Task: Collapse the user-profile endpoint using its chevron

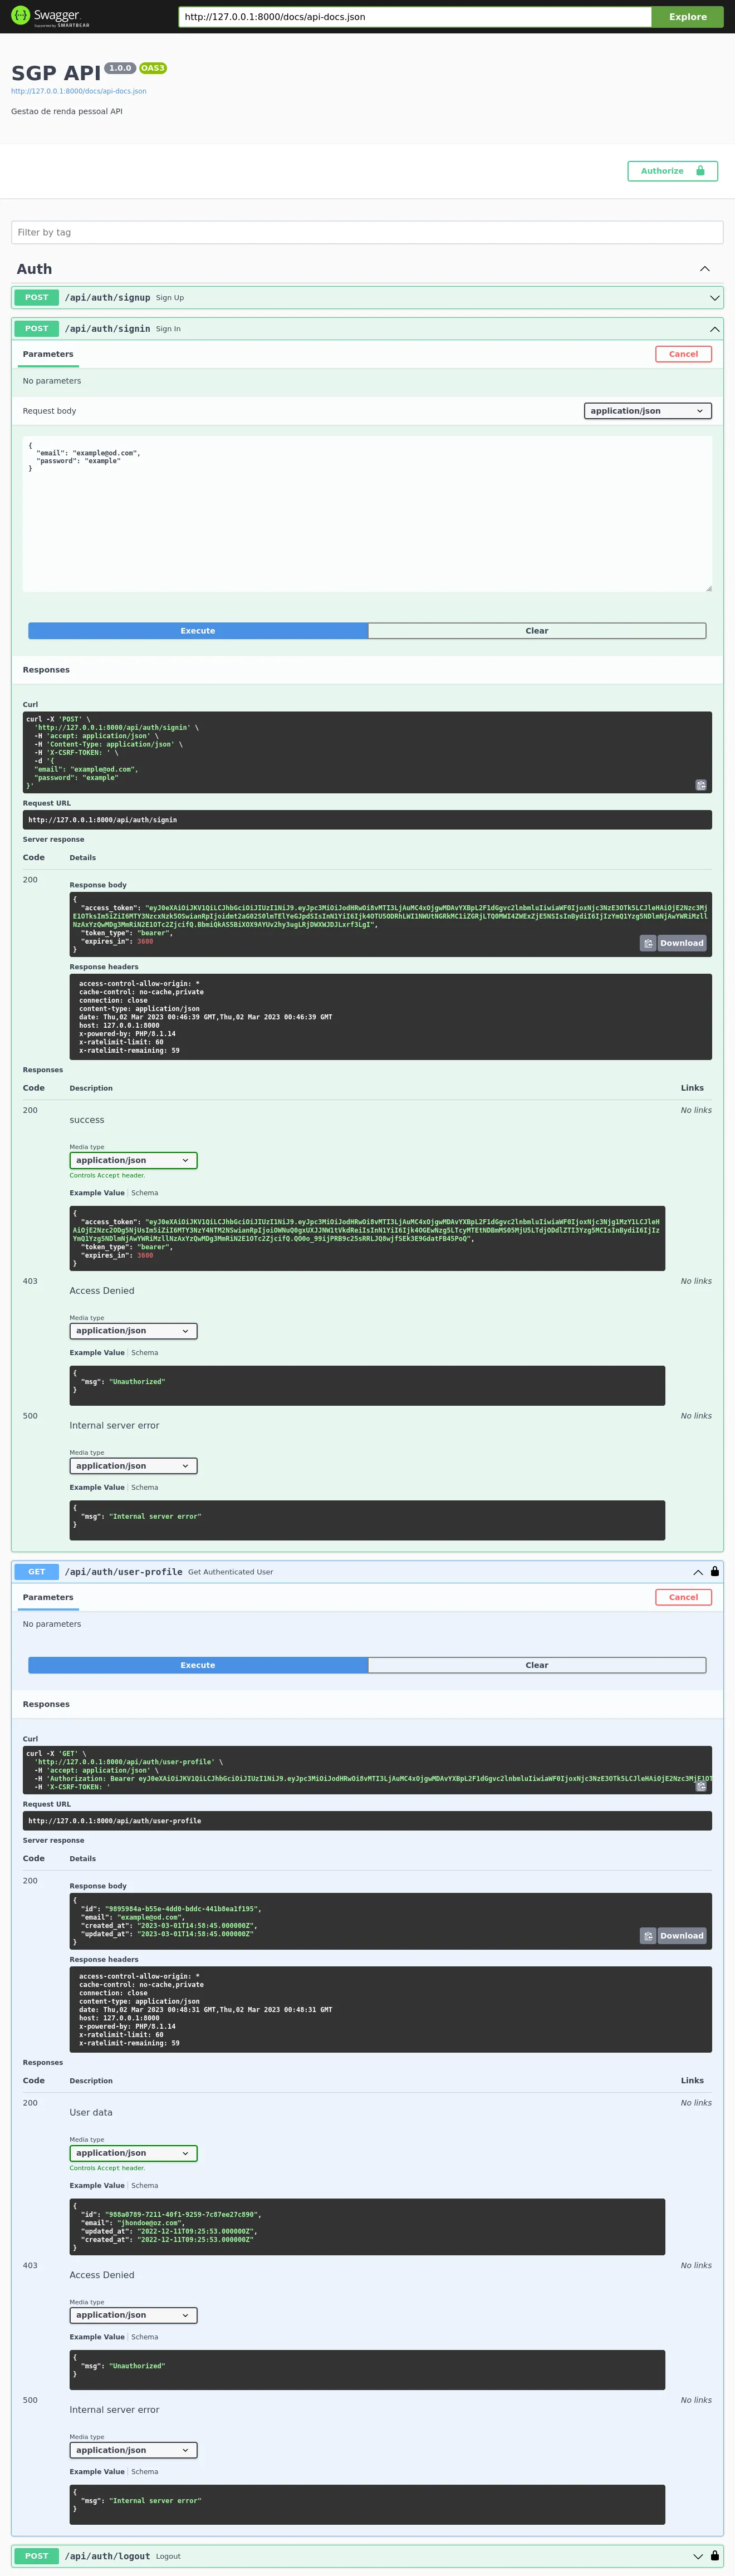Action: pyautogui.click(x=698, y=1572)
